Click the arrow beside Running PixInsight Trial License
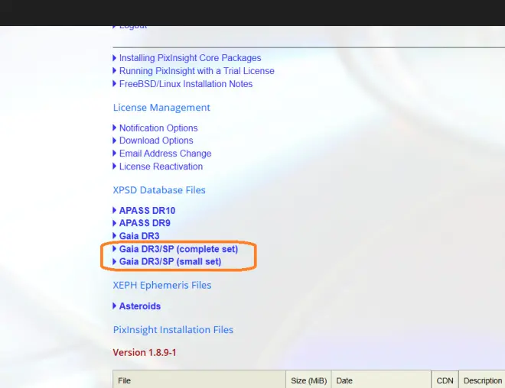This screenshot has width=505, height=388. [114, 71]
